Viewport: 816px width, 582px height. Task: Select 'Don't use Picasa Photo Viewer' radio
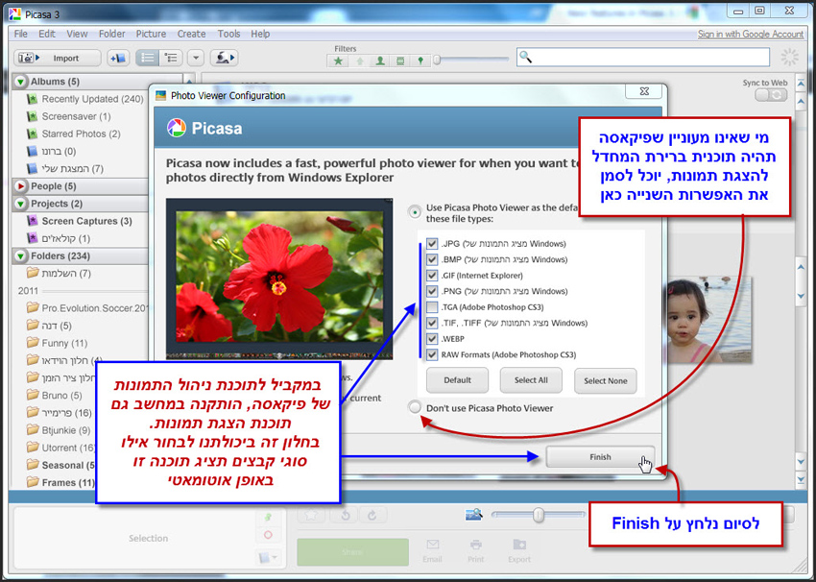point(415,407)
